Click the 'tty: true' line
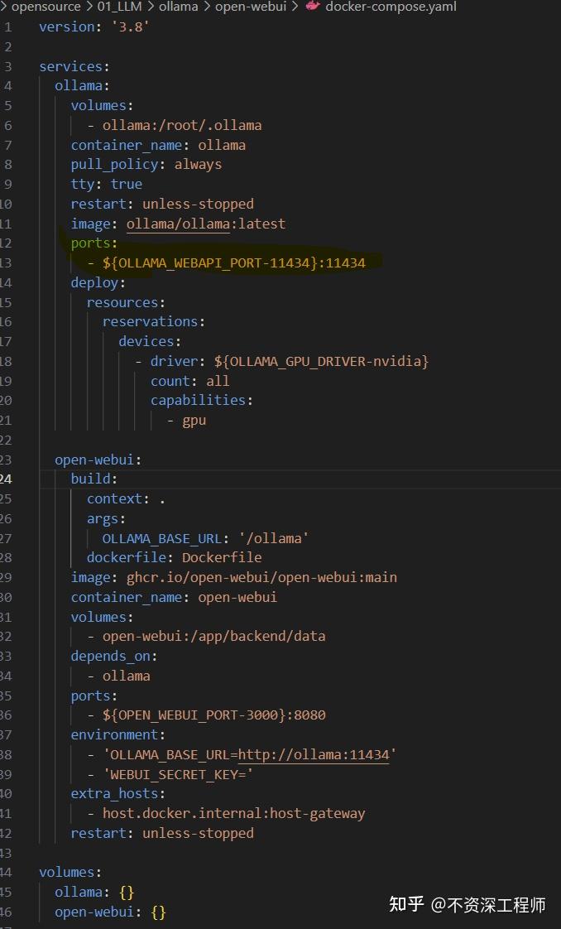 [x=107, y=185]
